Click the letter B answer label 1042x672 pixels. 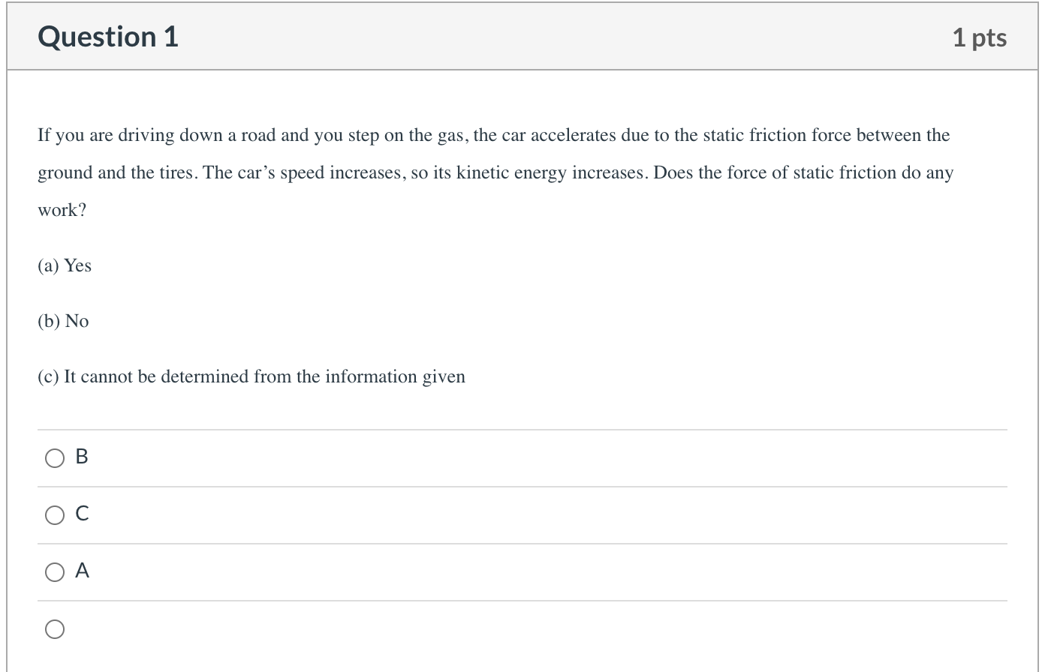82,457
